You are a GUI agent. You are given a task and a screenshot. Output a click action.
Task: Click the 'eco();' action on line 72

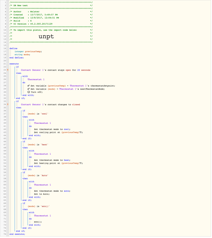pyautogui.click(x=38, y=222)
